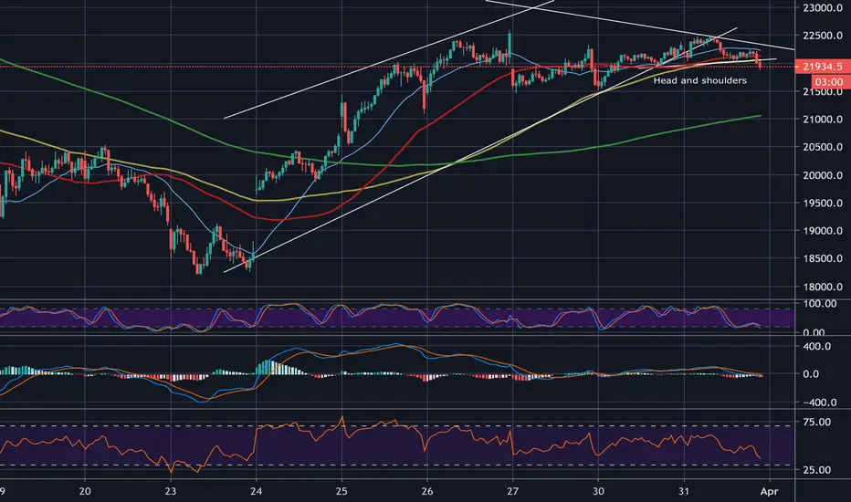Click the MACD 400.0 scale label
The image size is (851, 502).
[x=816, y=346]
